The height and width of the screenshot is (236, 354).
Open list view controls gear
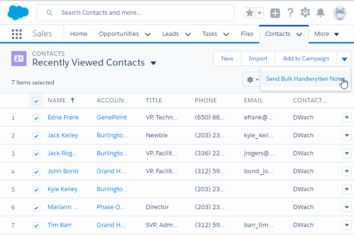pyautogui.click(x=250, y=80)
